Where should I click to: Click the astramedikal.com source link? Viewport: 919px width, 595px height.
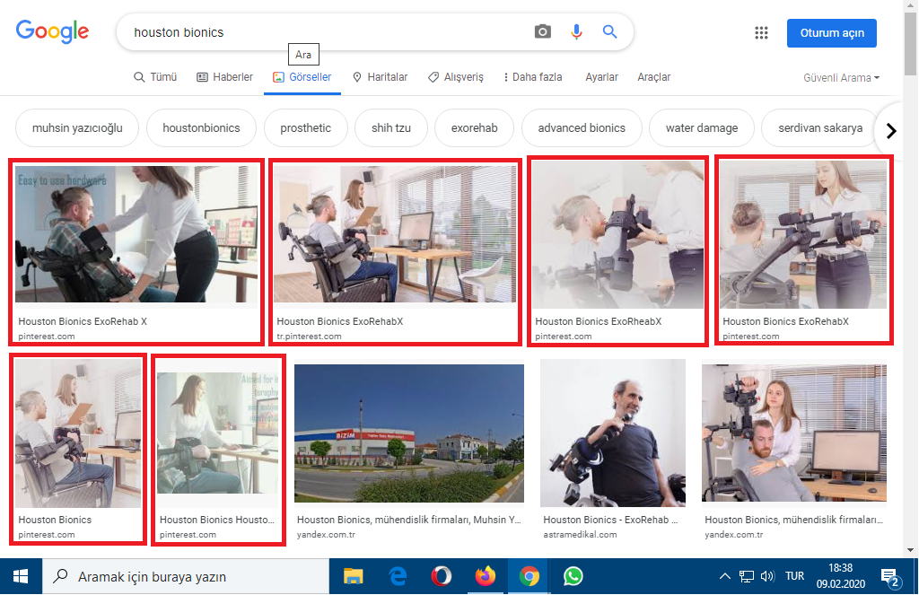click(x=580, y=535)
